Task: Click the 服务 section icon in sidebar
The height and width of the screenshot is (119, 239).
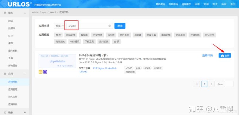Action: [x=5, y=13]
